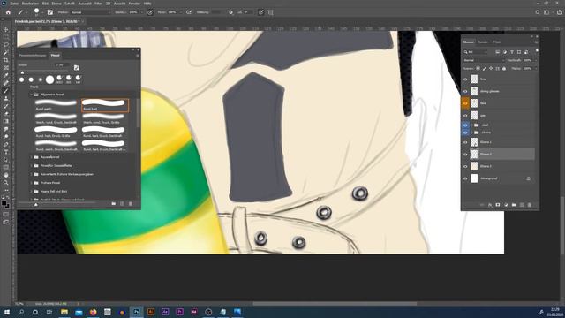This screenshot has width=565, height=318.
Task: Toggle pressure for opacity icon
Action: pos(150,12)
